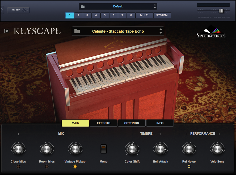Select the SYSTEM page
236x175 pixels.
coord(162,15)
